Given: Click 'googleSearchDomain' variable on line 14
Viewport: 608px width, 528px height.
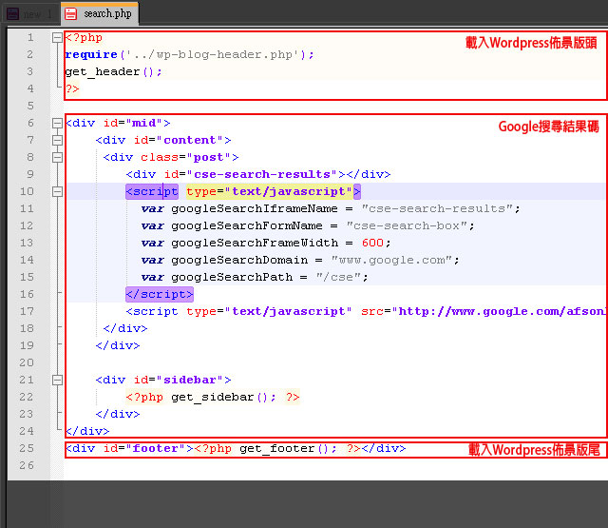Looking at the screenshot, I should tap(239, 260).
